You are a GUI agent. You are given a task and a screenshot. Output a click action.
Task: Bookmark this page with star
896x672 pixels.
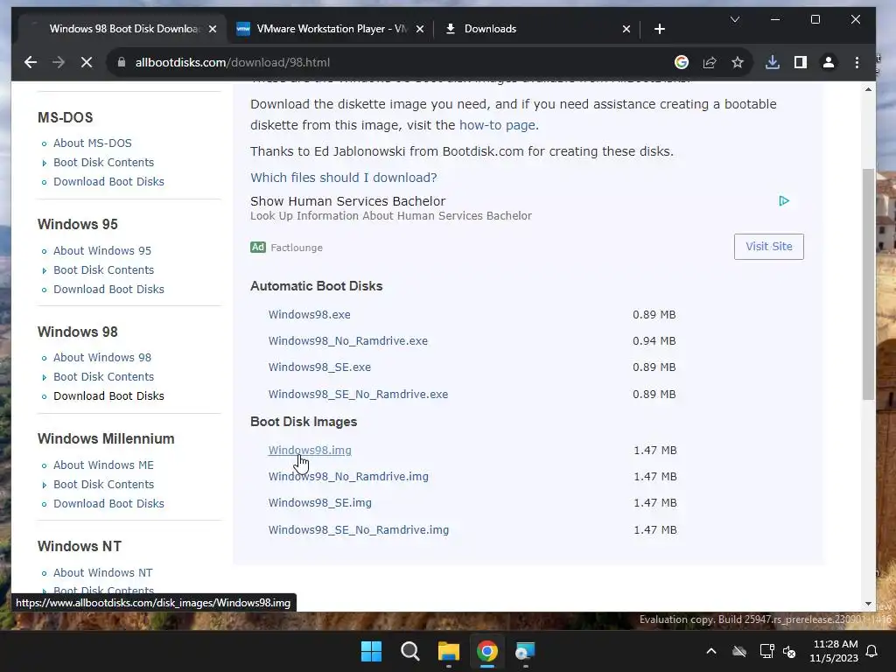(x=738, y=62)
